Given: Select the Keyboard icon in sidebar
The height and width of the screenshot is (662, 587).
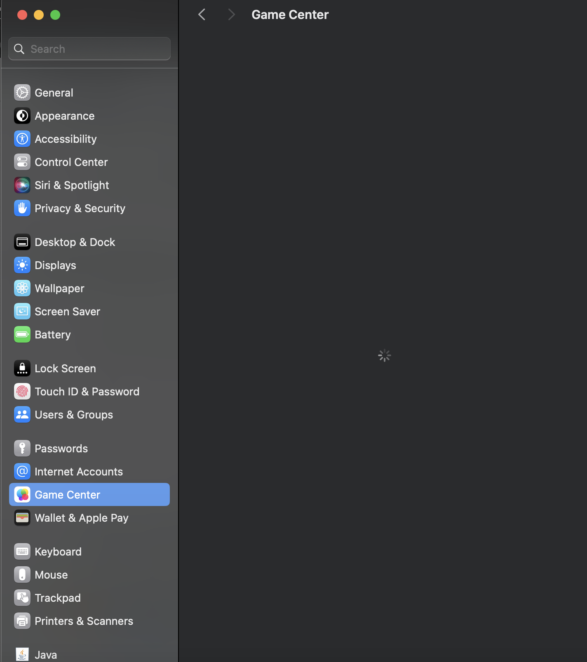Looking at the screenshot, I should point(22,552).
